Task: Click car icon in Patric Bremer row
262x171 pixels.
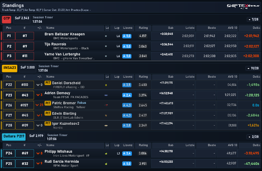Action: 106,105
